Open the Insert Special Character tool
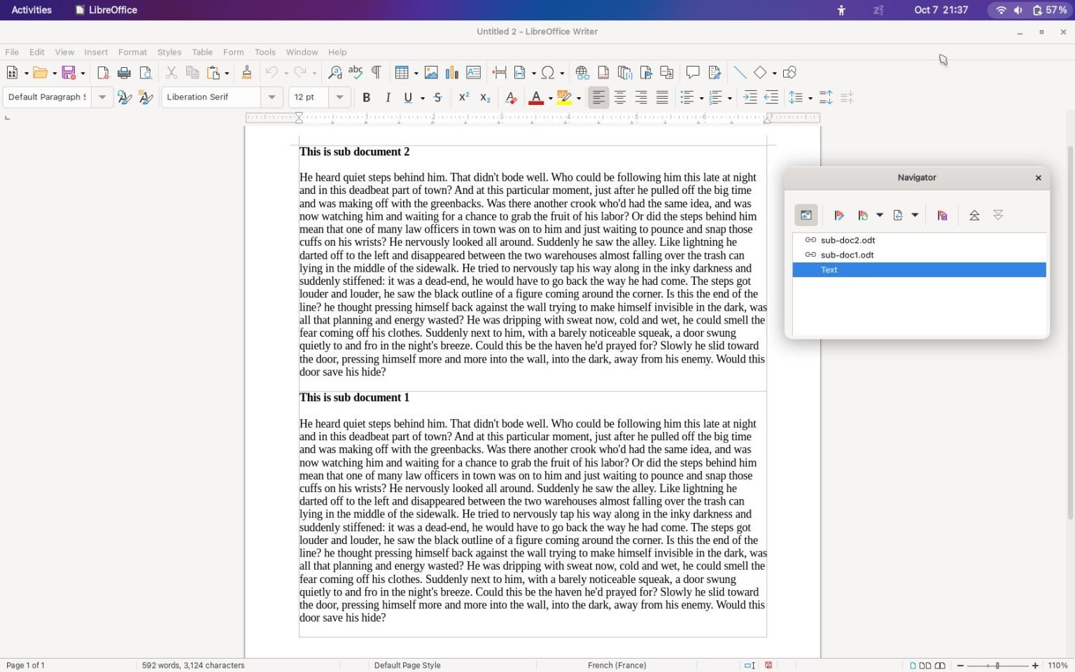Viewport: 1075px width, 672px height. [x=549, y=72]
